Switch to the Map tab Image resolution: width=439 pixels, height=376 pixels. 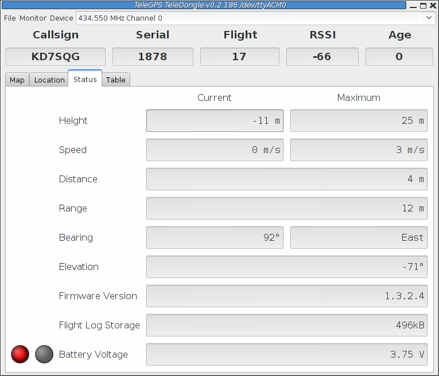17,80
